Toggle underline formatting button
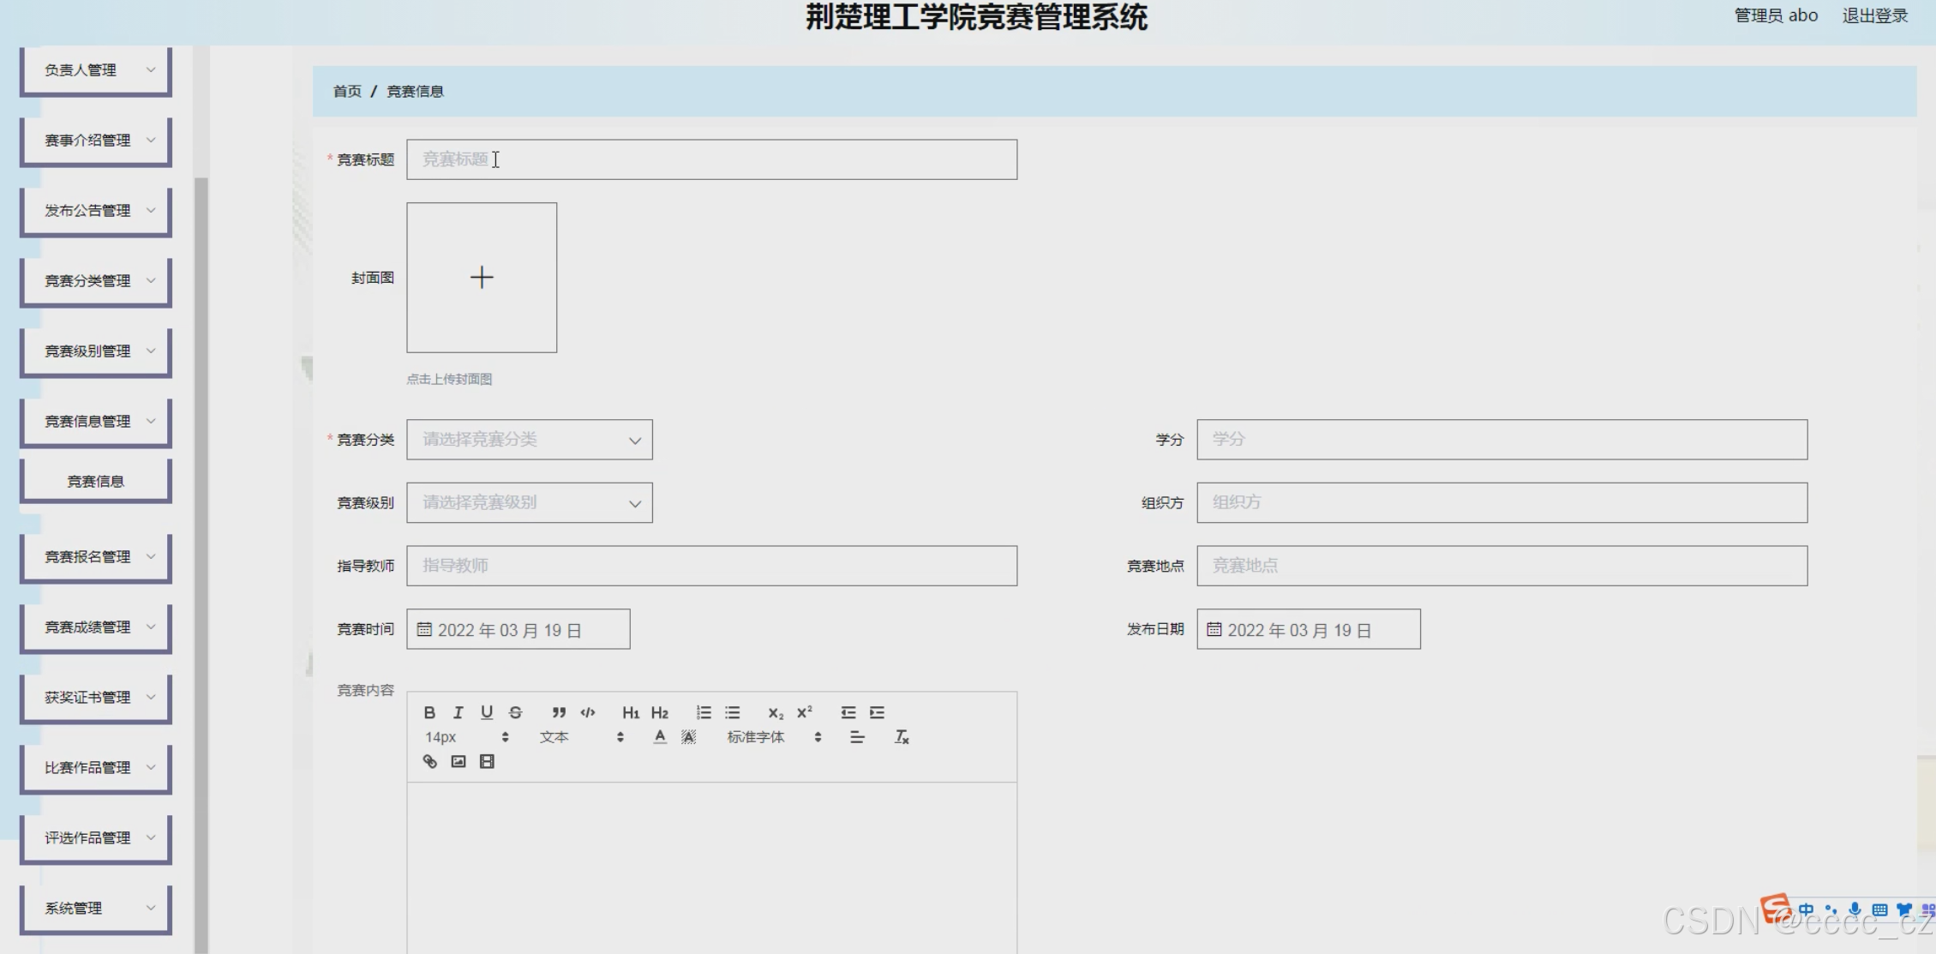The height and width of the screenshot is (954, 1936). click(x=487, y=712)
